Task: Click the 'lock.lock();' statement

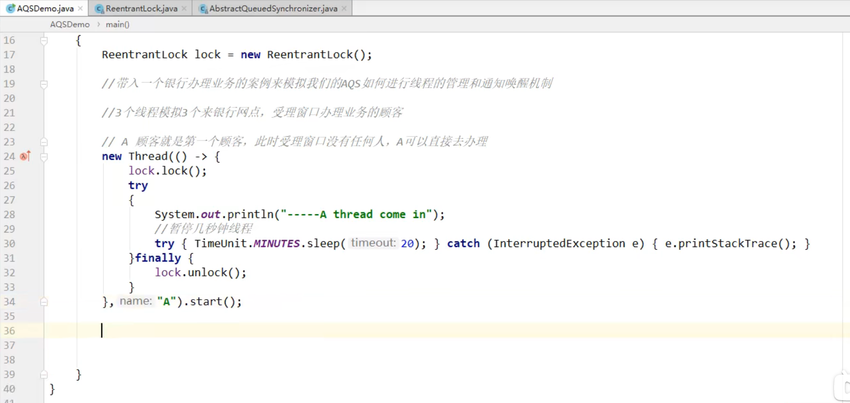Action: (168, 171)
